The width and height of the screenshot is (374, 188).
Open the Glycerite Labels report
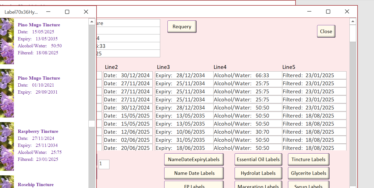308,173
